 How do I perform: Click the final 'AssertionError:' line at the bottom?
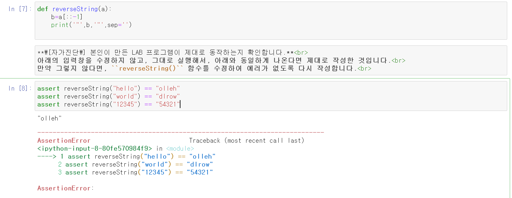(x=65, y=188)
